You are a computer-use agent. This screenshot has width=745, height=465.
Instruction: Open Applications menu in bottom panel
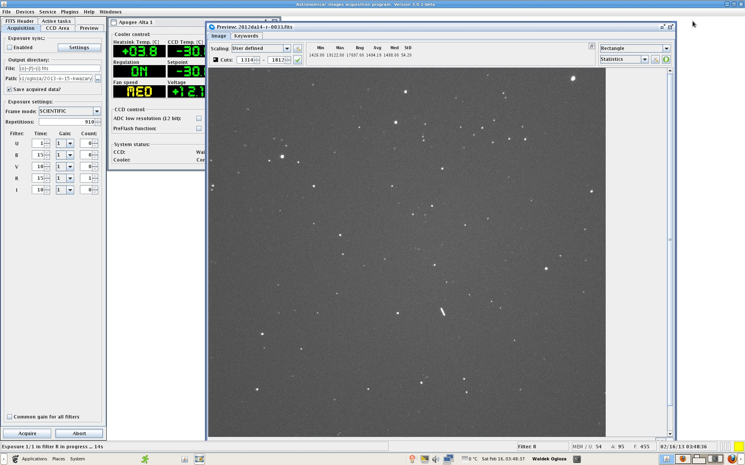click(35, 459)
